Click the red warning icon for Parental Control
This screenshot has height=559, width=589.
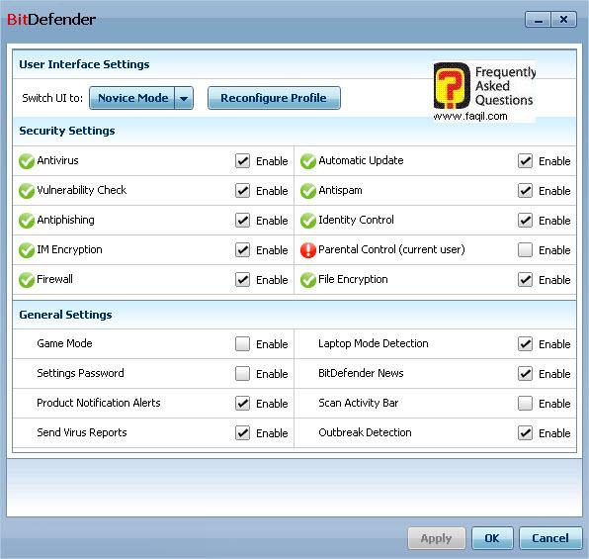(308, 250)
